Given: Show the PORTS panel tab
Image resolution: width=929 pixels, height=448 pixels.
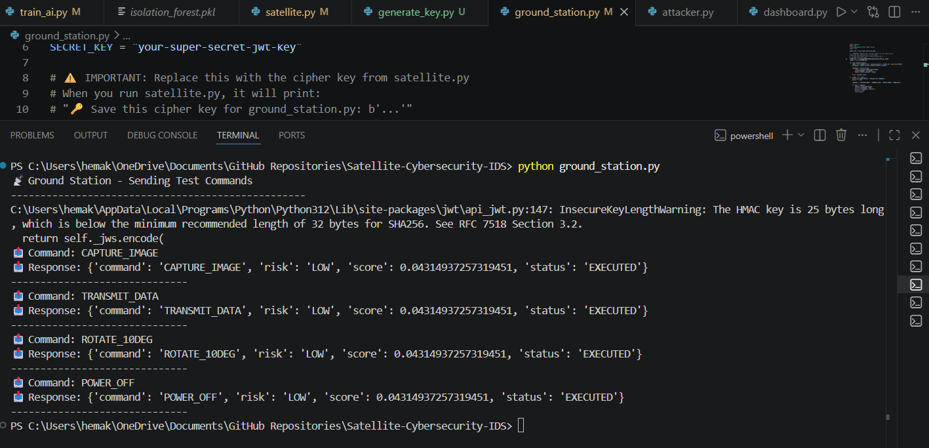Looking at the screenshot, I should (292, 135).
